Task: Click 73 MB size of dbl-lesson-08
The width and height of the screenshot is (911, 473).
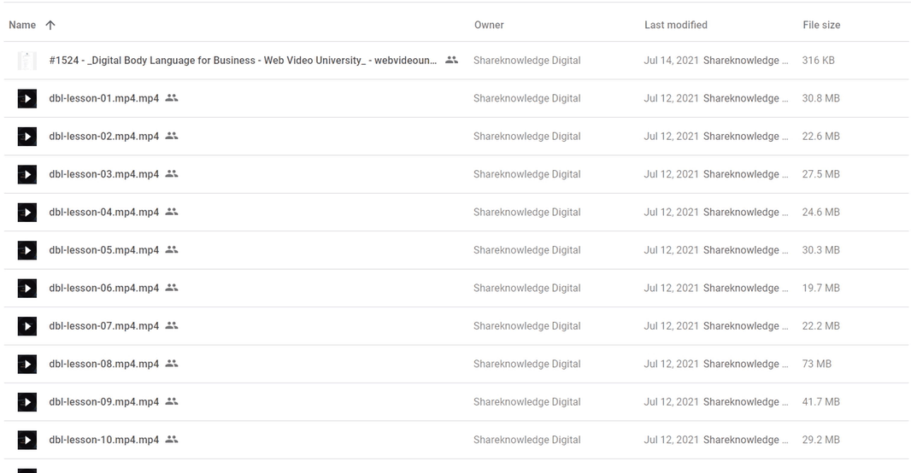Action: point(816,364)
